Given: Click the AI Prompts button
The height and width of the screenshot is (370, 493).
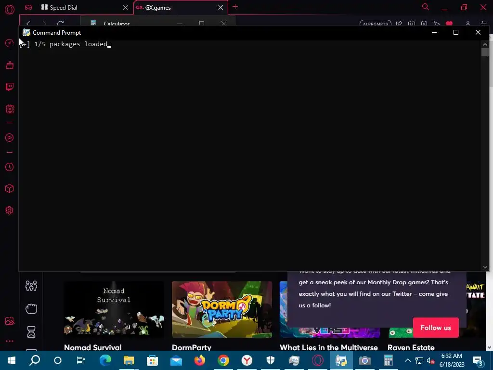Looking at the screenshot, I should click(x=376, y=24).
